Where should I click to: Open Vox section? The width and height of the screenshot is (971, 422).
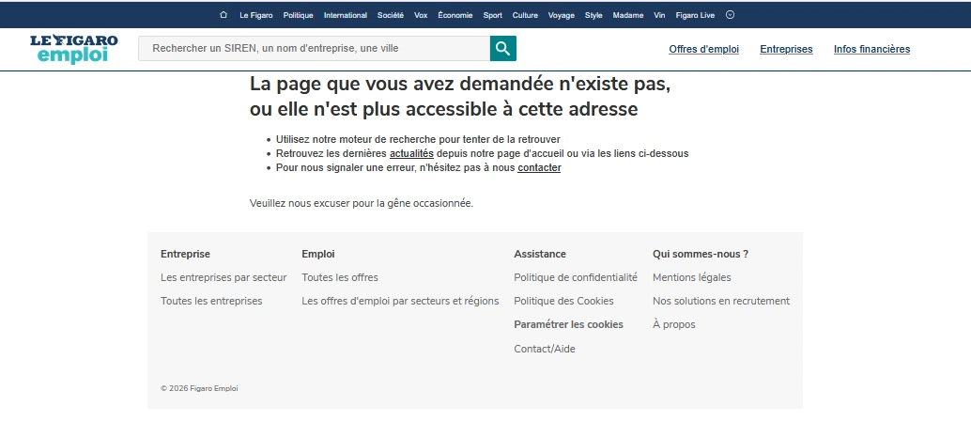(x=421, y=15)
